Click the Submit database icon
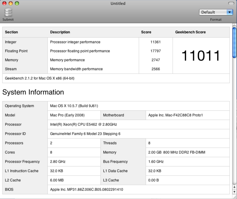Viewport: 237px width, 199px height. (8, 12)
